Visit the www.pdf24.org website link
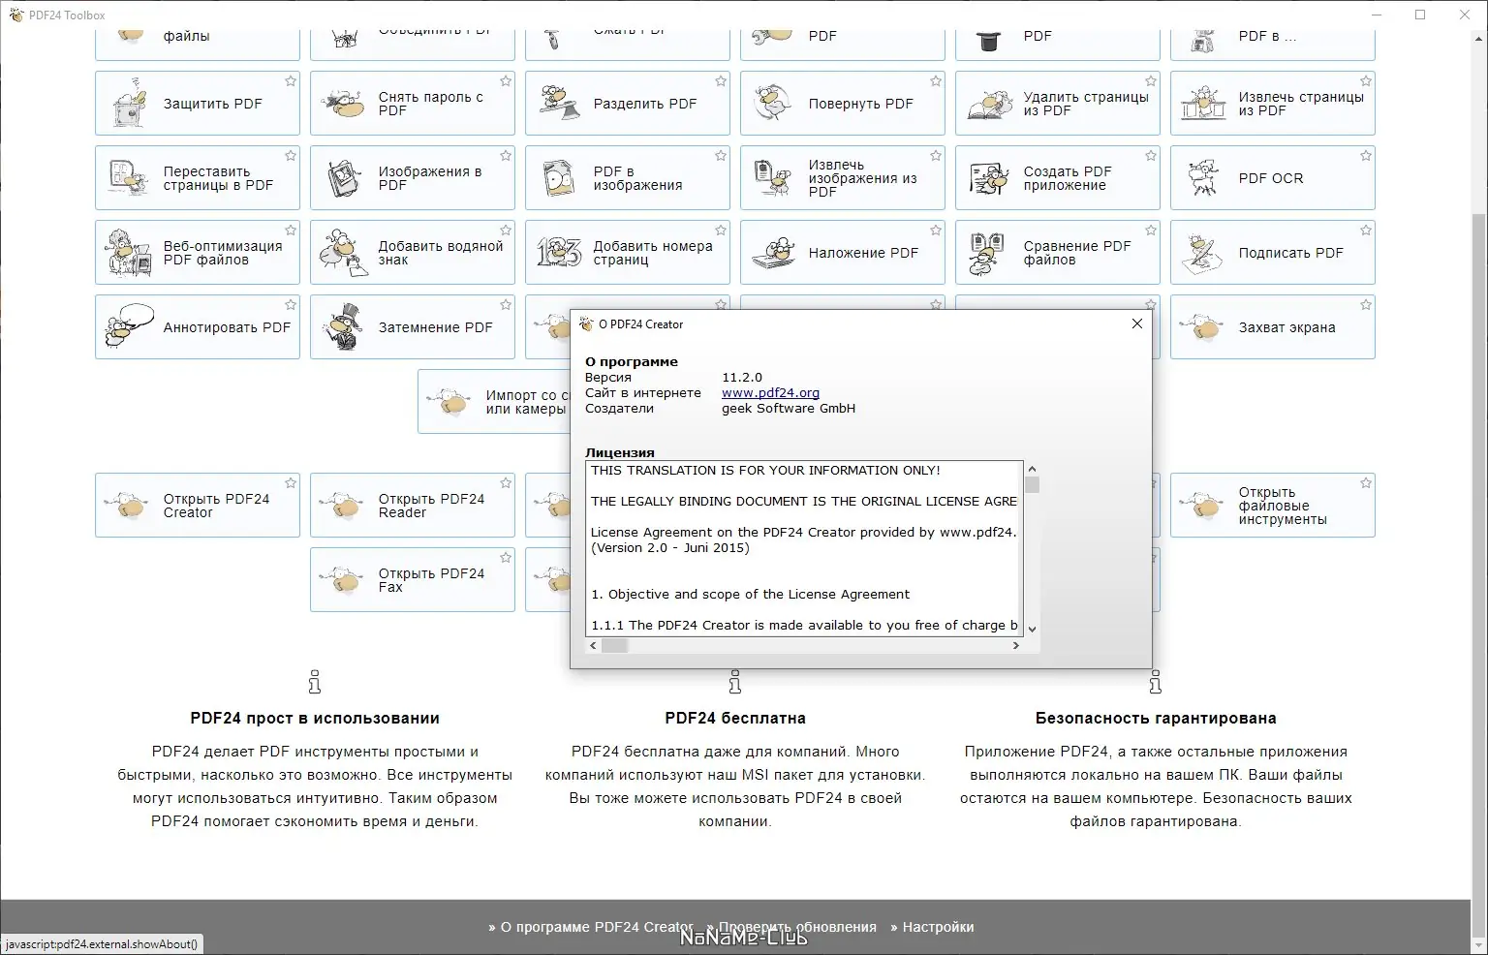This screenshot has width=1488, height=955. tap(770, 393)
